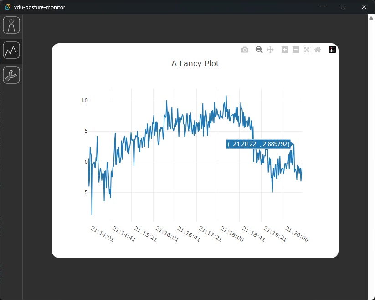Select the chart graph sidebar icon
The height and width of the screenshot is (300, 375).
(x=11, y=50)
